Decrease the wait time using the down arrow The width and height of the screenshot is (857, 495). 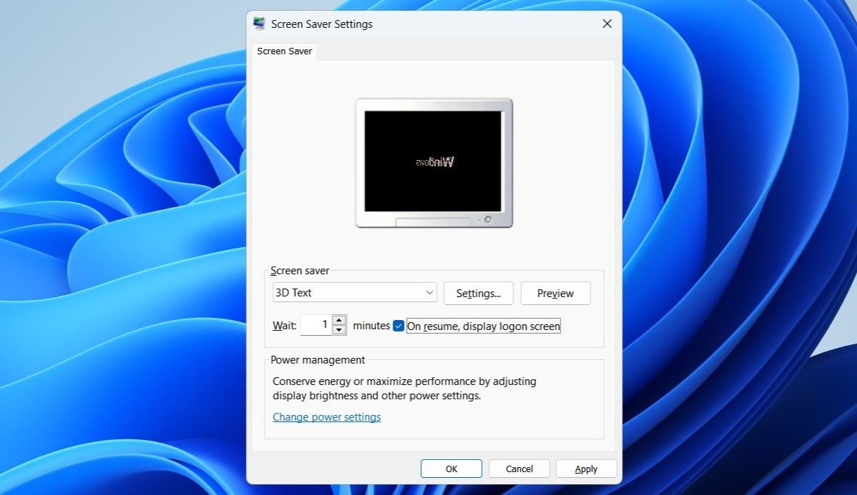tap(338, 329)
